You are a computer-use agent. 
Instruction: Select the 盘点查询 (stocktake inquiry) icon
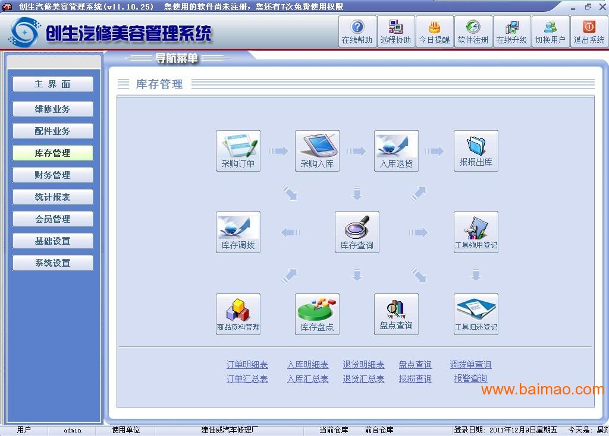tap(396, 314)
